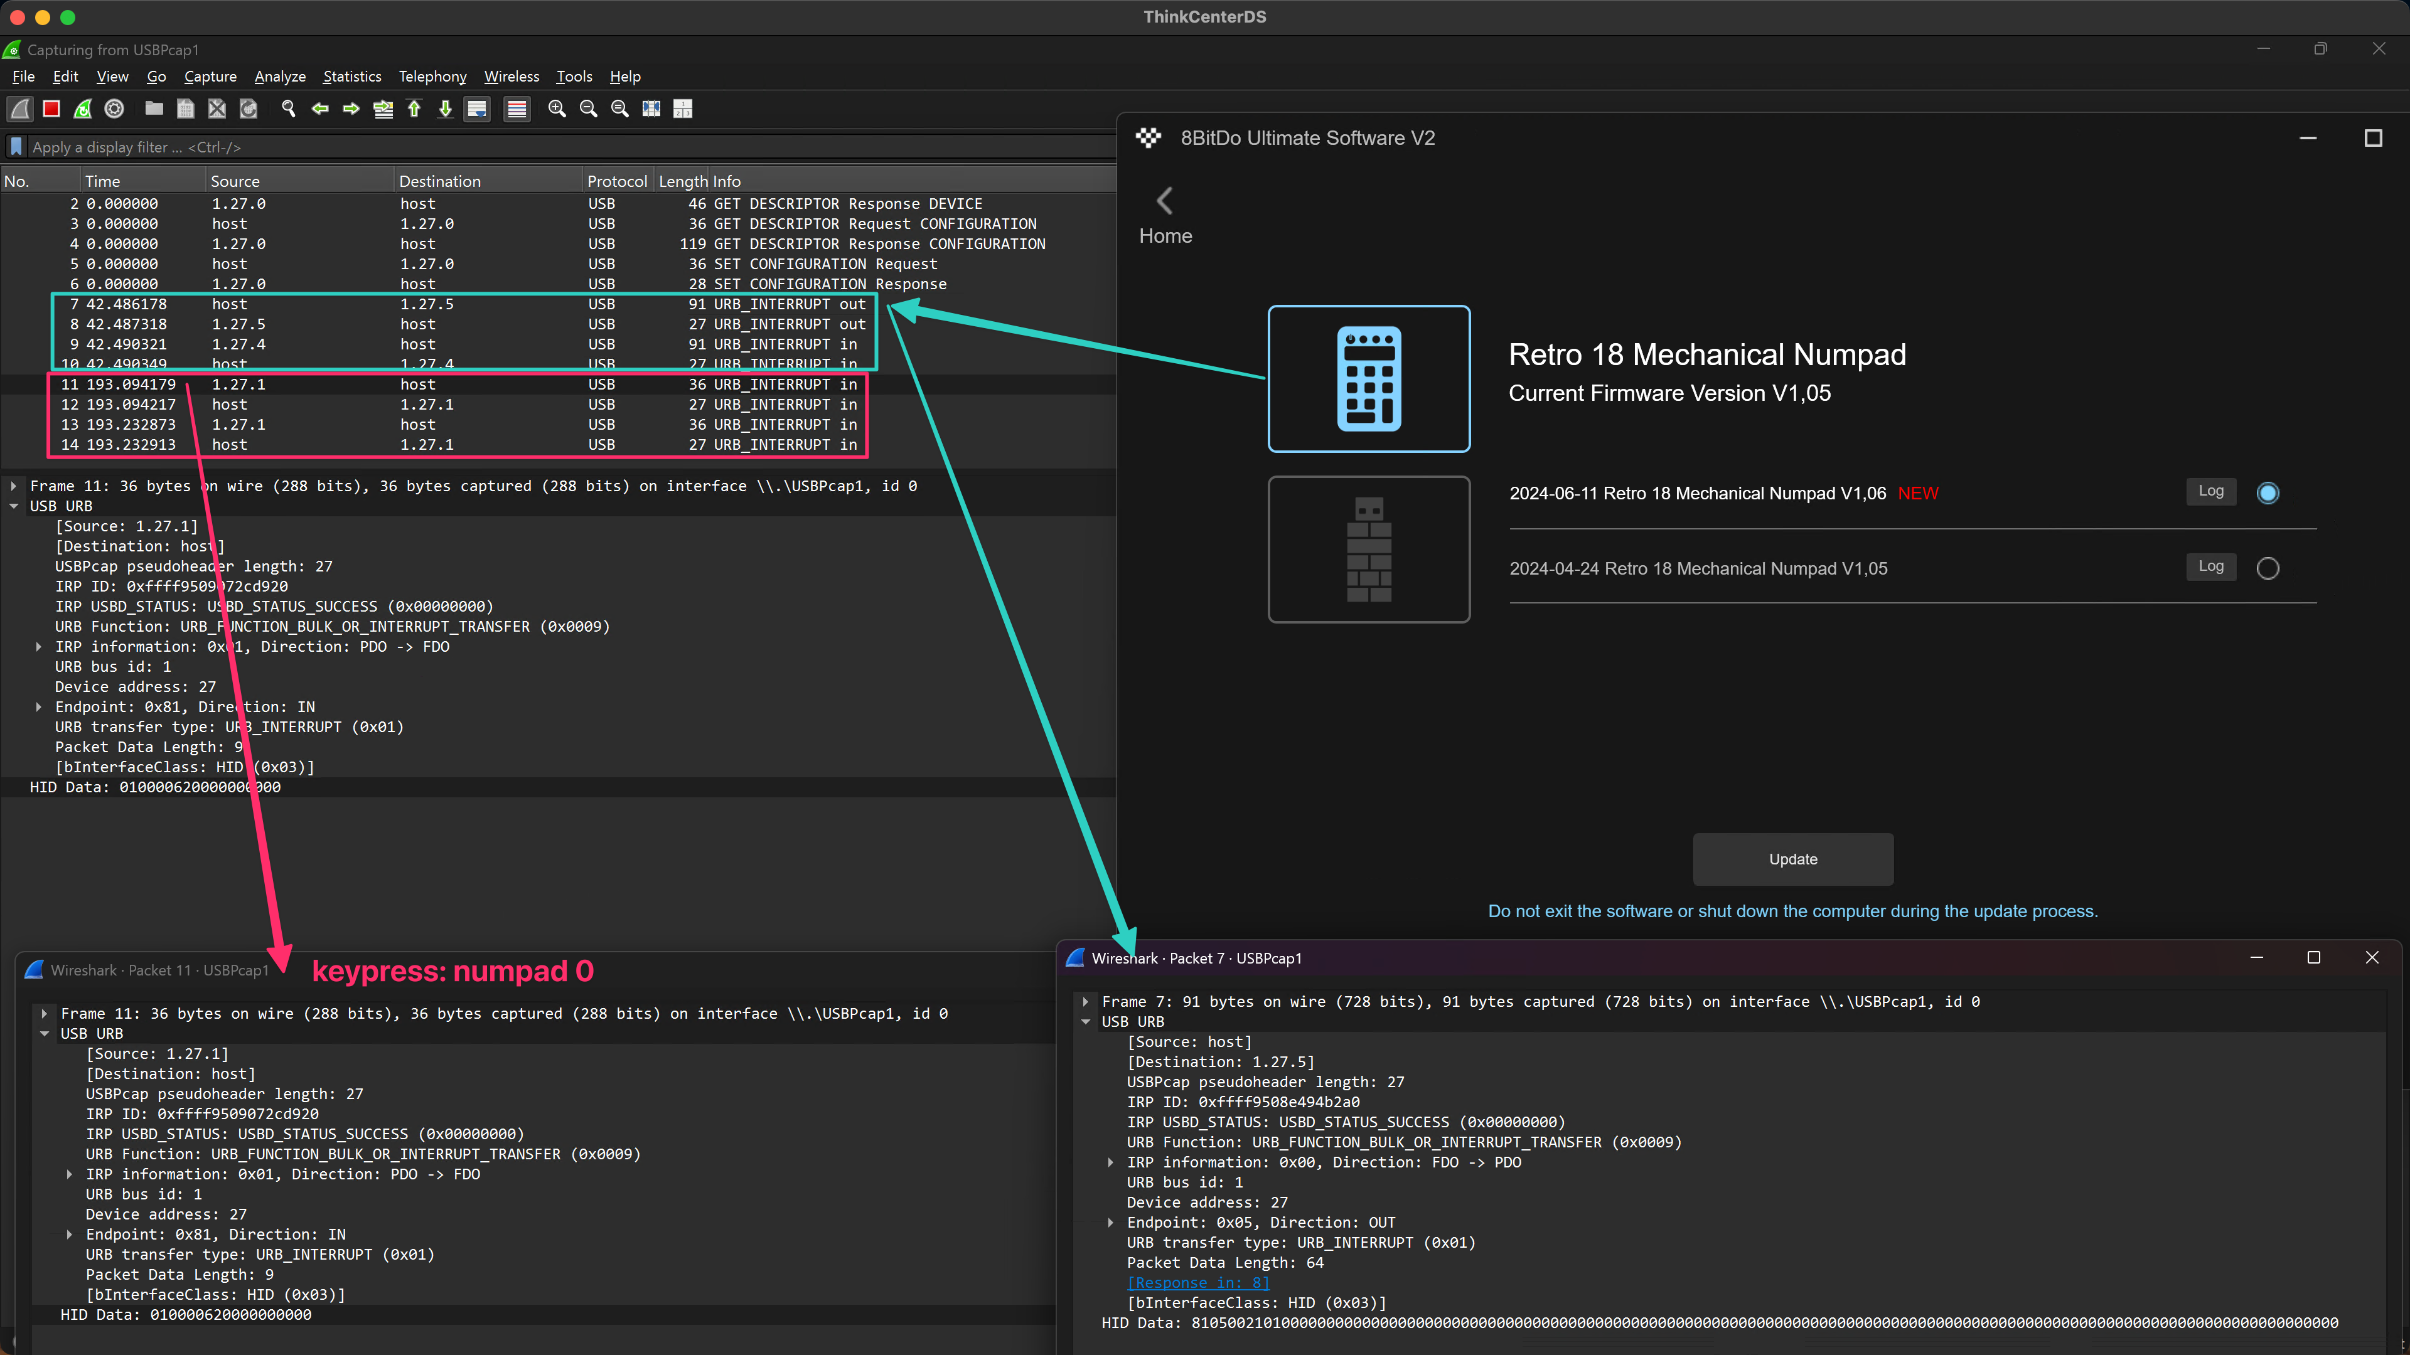This screenshot has width=2410, height=1355.
Task: Expand Frame 11 in Packet 11 window
Action: 45,1014
